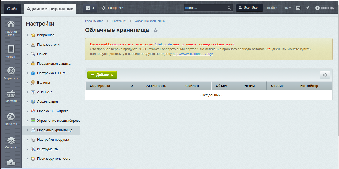Click the Поиск magnifier icon in menu

pyautogui.click(x=33, y=54)
